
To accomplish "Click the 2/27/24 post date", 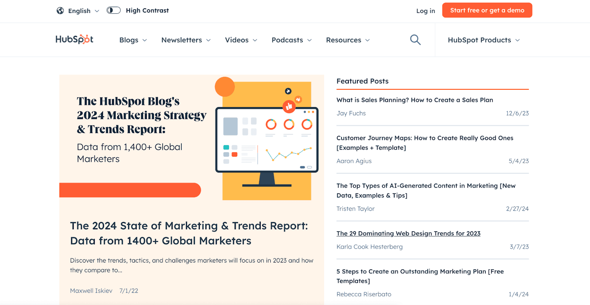I will 517,209.
